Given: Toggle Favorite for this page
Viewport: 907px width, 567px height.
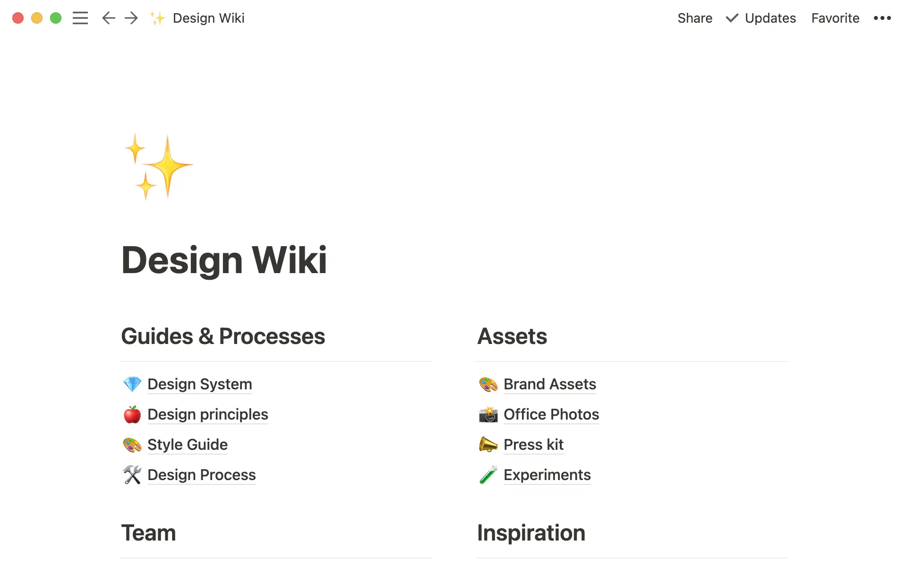Looking at the screenshot, I should pos(835,18).
